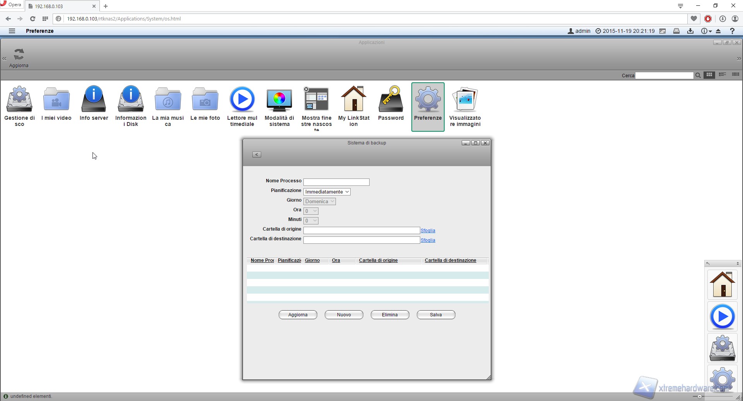This screenshot has width=743, height=401.
Task: Switch to large icon grid view
Action: pyautogui.click(x=709, y=75)
